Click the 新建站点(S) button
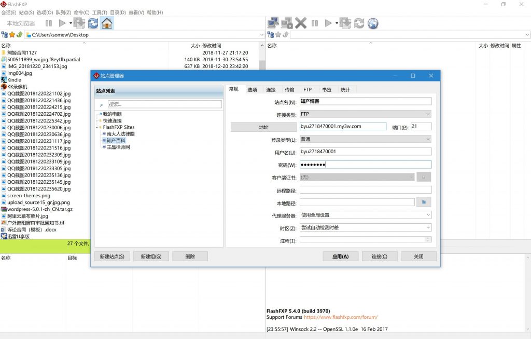531x339 pixels. [x=112, y=256]
